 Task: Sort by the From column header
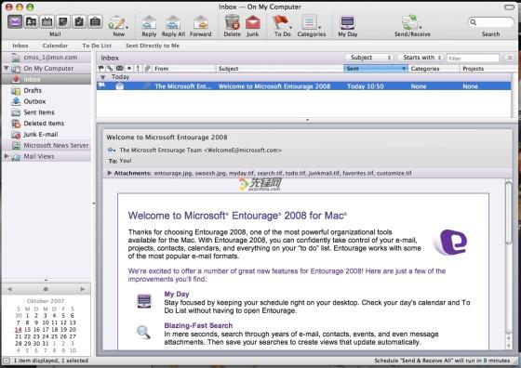pos(184,69)
